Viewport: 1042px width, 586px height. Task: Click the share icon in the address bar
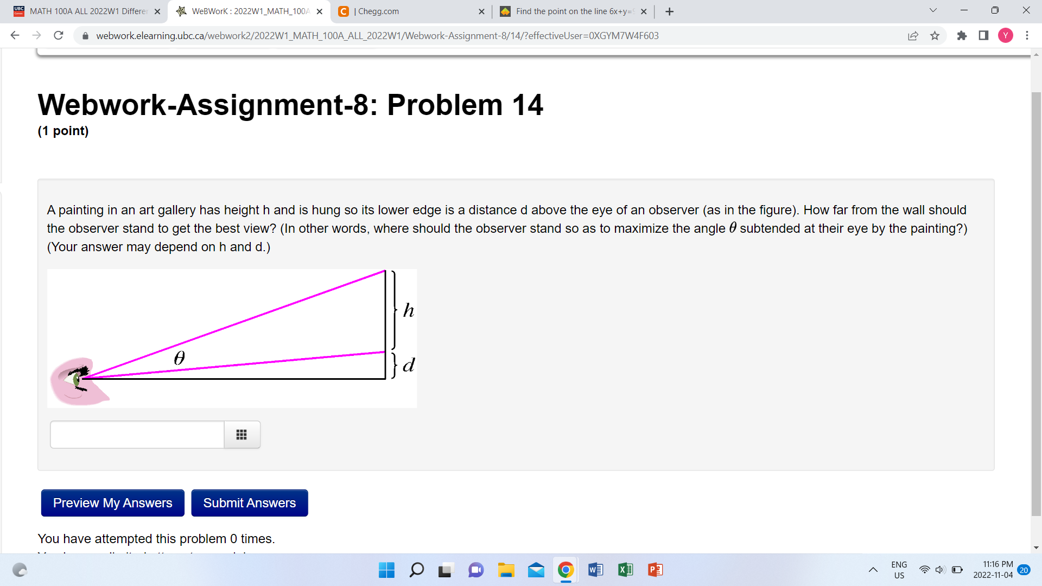click(x=913, y=35)
